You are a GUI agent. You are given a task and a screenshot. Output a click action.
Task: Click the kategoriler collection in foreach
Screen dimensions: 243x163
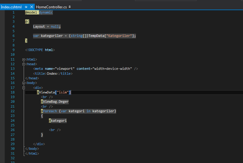click(x=103, y=111)
